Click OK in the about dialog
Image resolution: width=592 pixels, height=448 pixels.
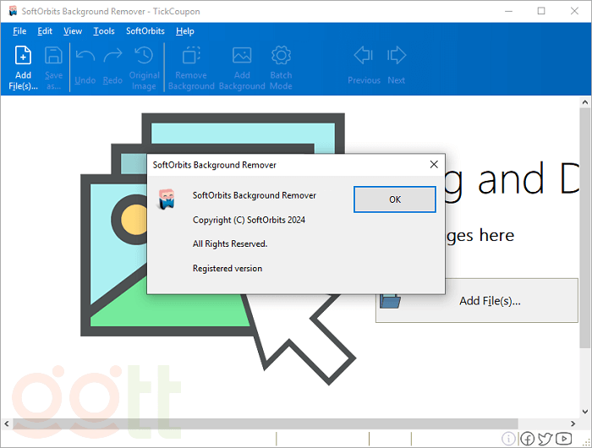coord(394,199)
